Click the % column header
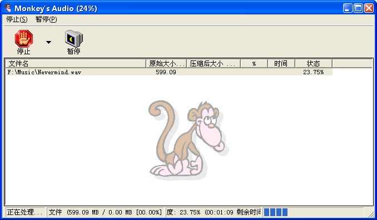 (x=254, y=64)
